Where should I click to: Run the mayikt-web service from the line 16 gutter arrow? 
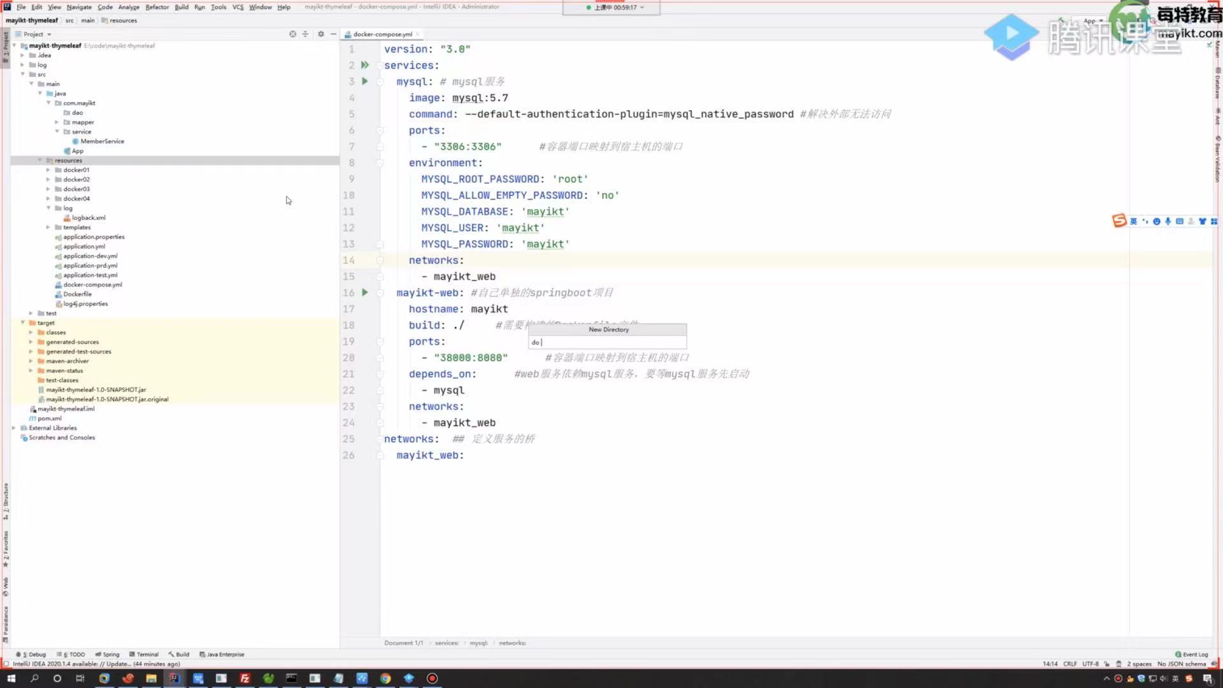365,292
